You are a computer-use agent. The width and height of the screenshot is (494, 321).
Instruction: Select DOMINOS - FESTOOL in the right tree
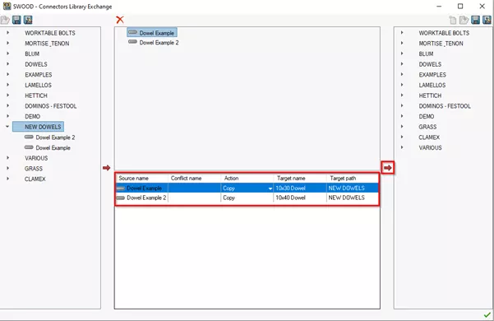(x=445, y=106)
